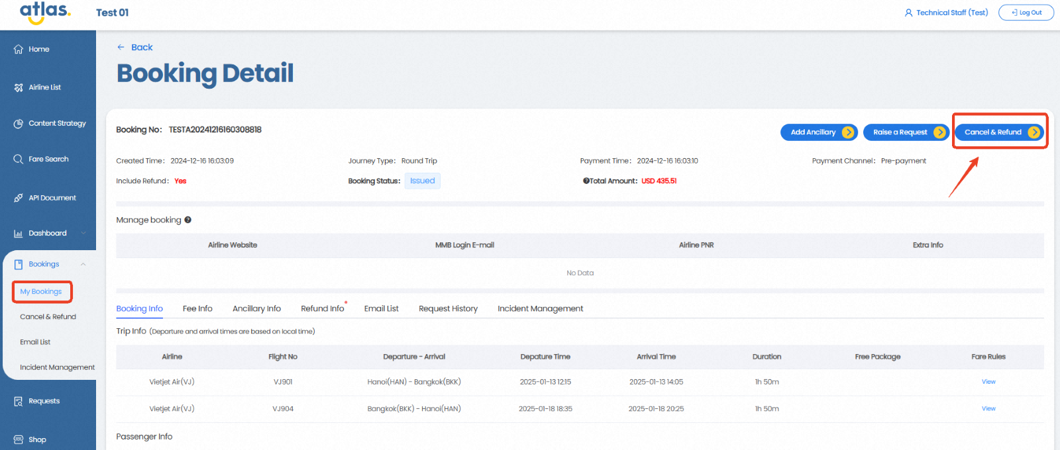Screen dimensions: 1060x450
Task: Click the Total Amount info icon
Action: (586, 181)
